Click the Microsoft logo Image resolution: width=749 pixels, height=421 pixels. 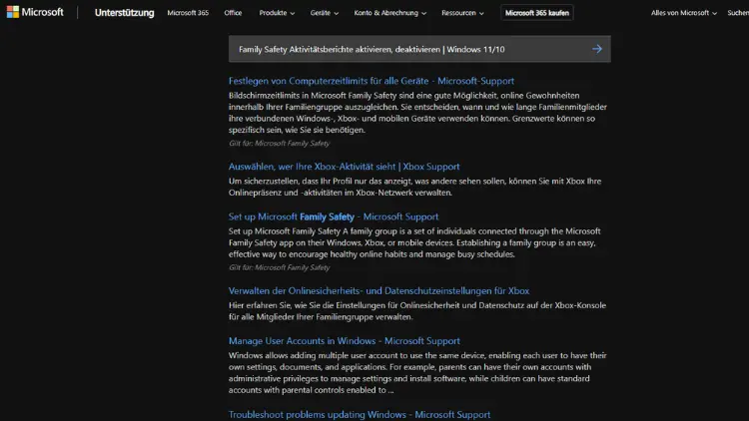pos(35,12)
